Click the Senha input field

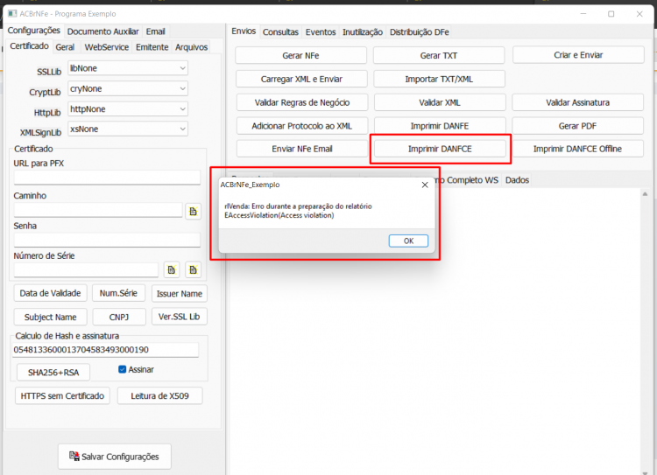[x=107, y=240]
